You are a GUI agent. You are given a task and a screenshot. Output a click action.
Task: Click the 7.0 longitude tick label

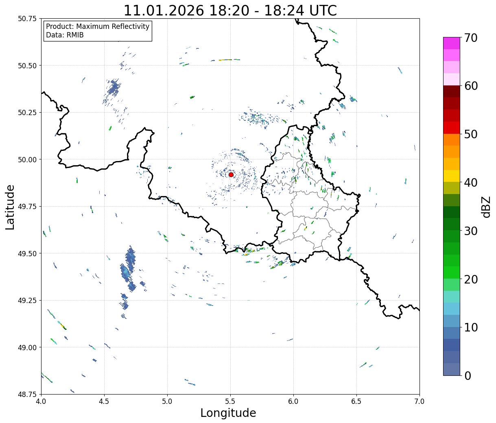click(420, 401)
